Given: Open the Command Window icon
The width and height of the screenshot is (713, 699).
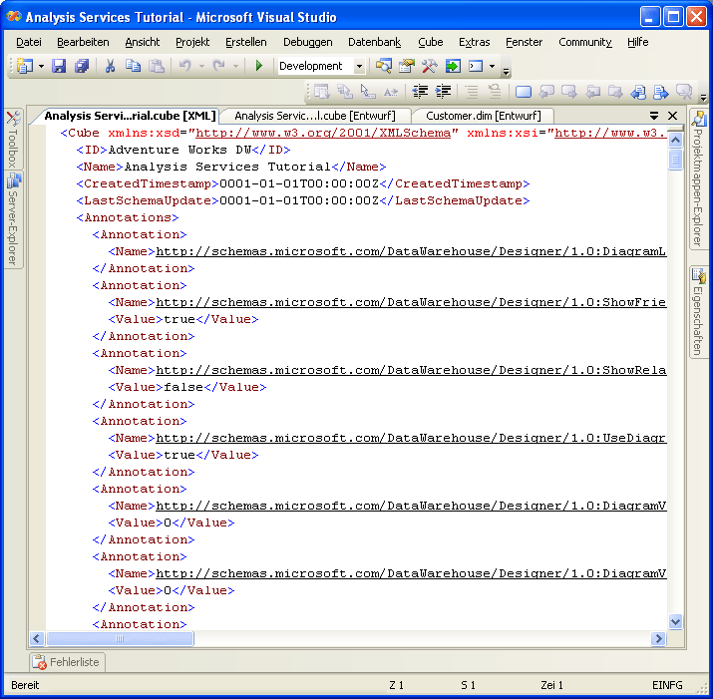Looking at the screenshot, I should (476, 66).
